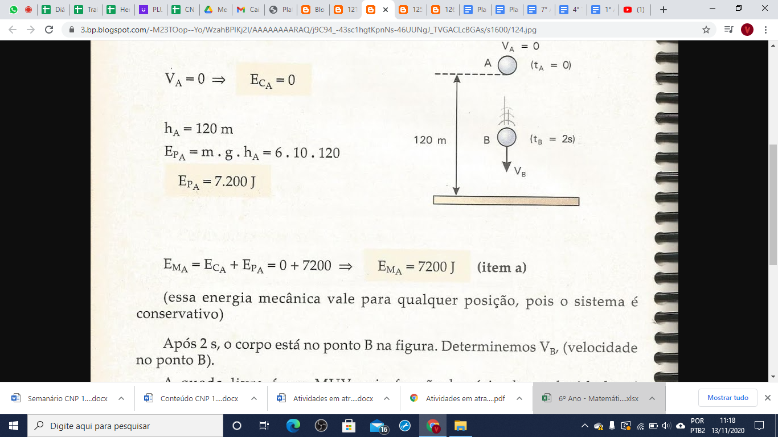Open the Windows Start menu
778x437 pixels.
pos(13,426)
